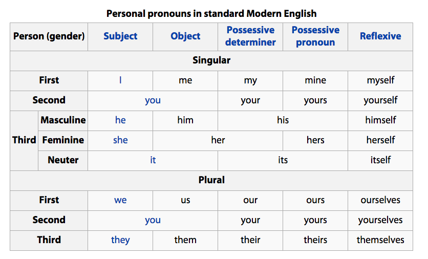Viewport: 428px width, 259px height.
Task: Open the plural 'we' pronoun link
Action: click(120, 200)
